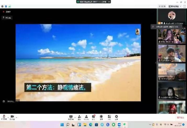Enter full screen mode icon
The height and width of the screenshot is (128, 187).
(x=184, y=7)
